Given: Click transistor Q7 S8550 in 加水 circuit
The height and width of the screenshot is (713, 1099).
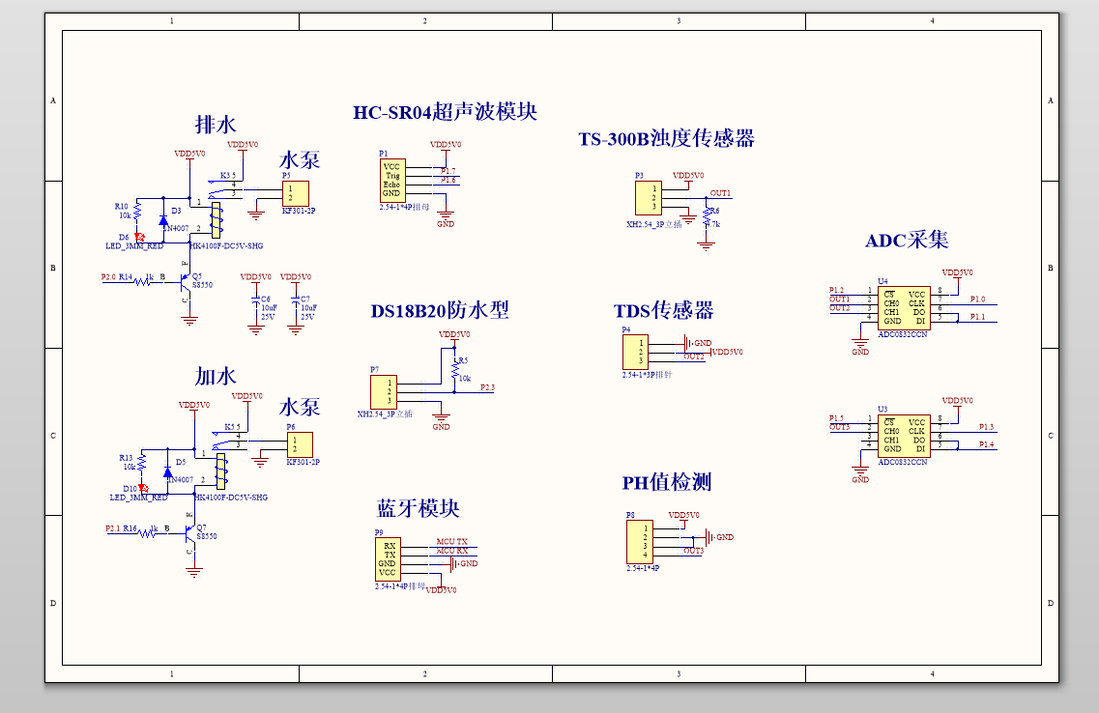Looking at the screenshot, I should (x=188, y=534).
